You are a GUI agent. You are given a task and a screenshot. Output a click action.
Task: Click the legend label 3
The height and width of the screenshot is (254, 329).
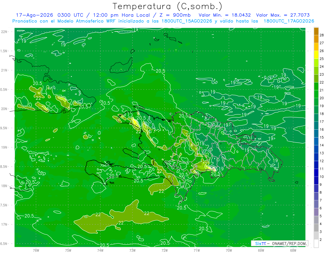(x=321, y=232)
